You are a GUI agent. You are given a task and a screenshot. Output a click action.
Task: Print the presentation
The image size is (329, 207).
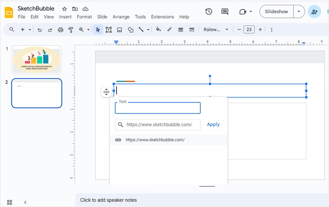61,30
